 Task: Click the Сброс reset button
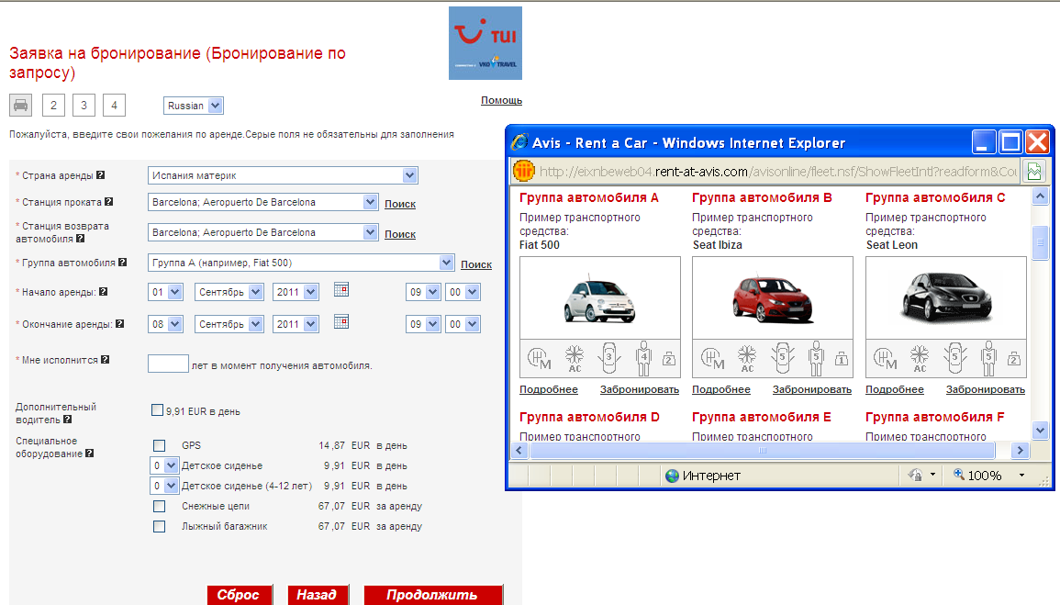240,595
